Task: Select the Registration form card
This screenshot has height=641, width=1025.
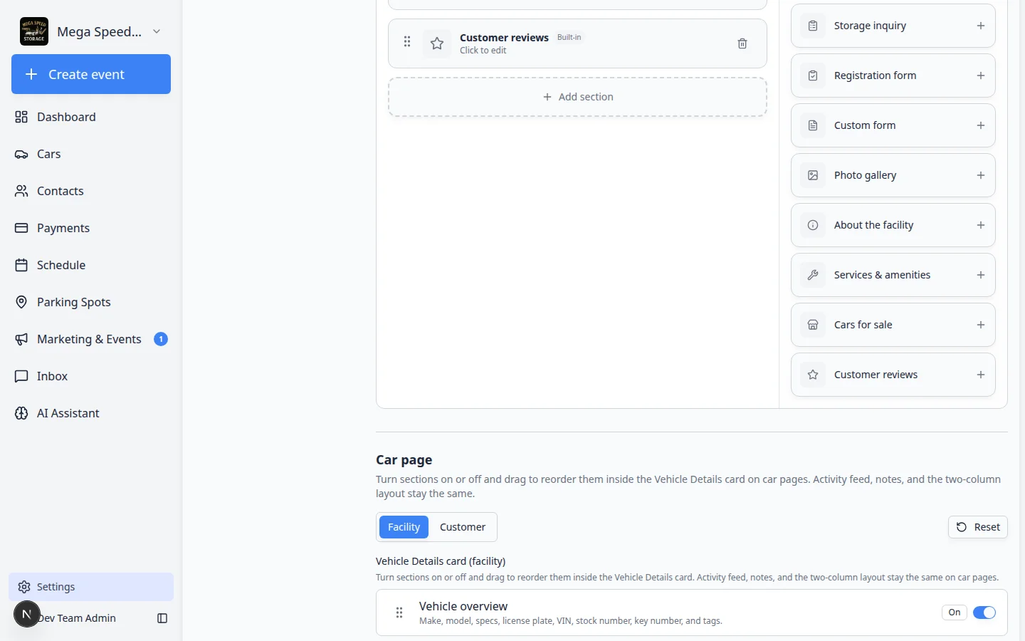Action: click(x=893, y=75)
